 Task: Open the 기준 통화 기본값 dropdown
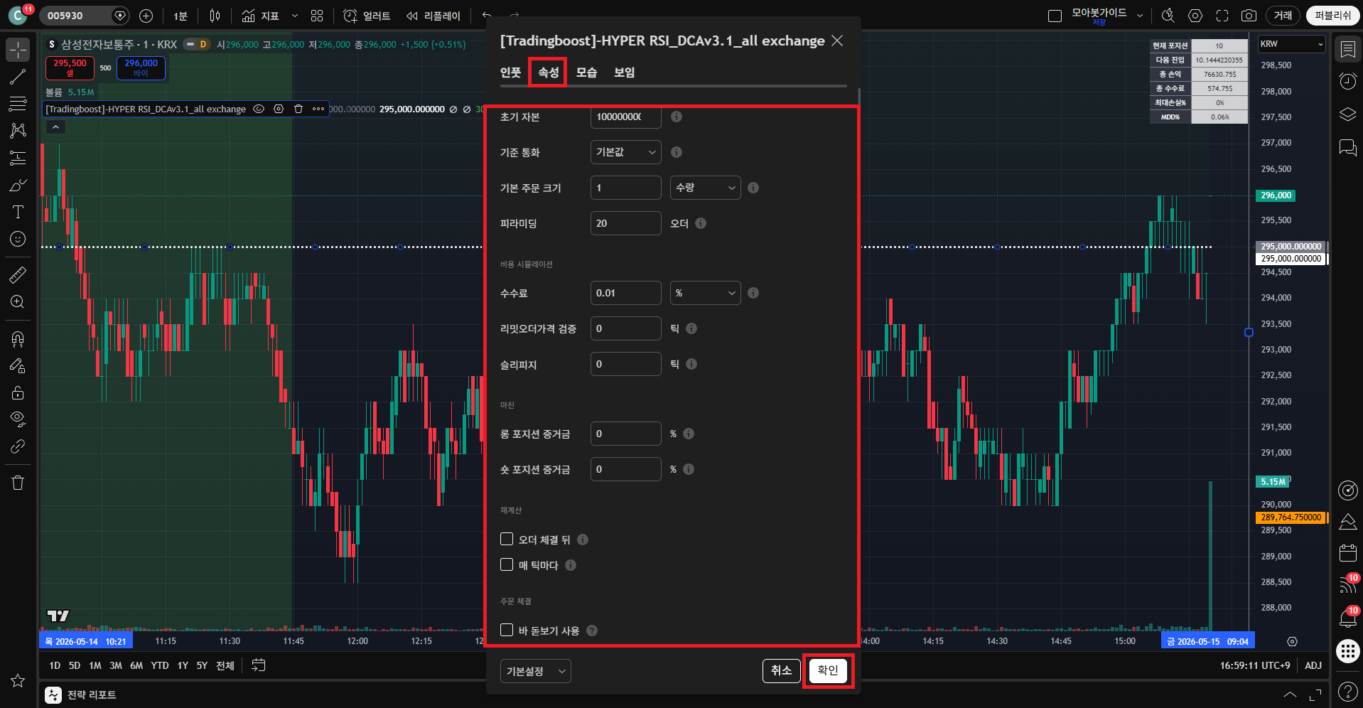click(x=626, y=152)
